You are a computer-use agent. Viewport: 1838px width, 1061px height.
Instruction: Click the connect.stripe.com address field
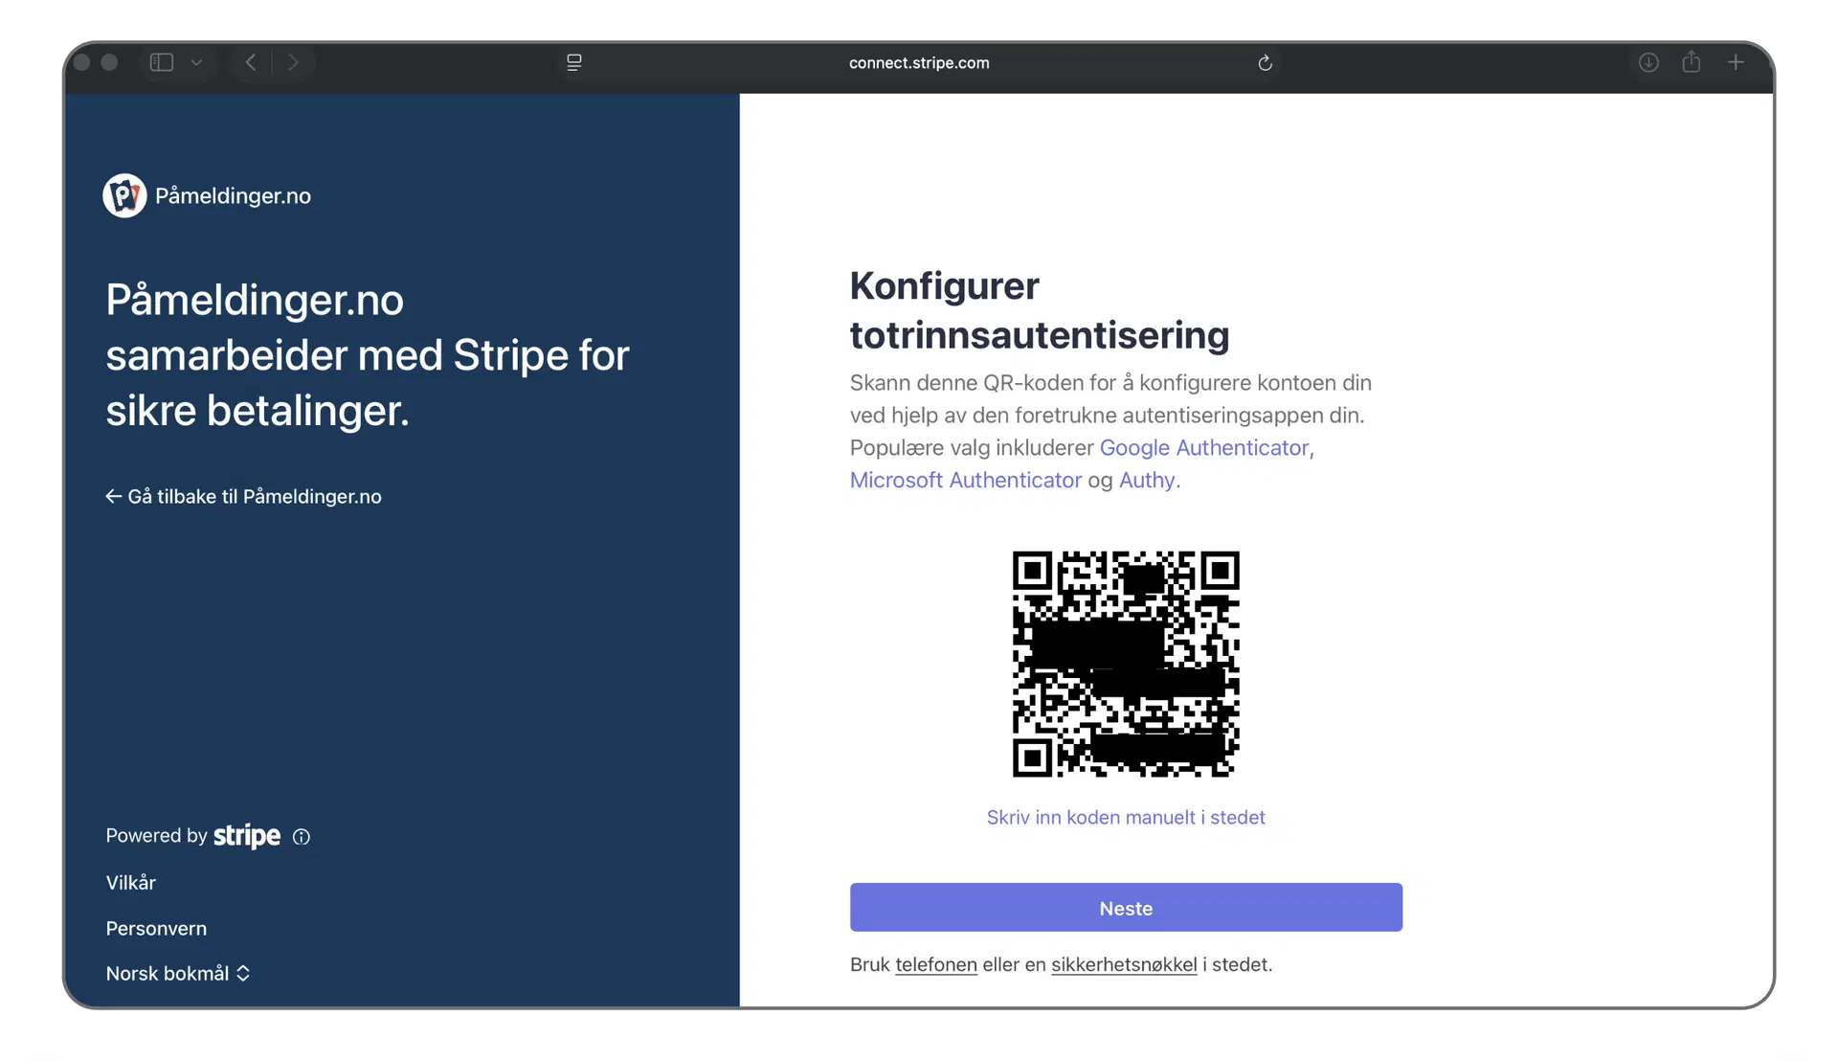coord(919,62)
